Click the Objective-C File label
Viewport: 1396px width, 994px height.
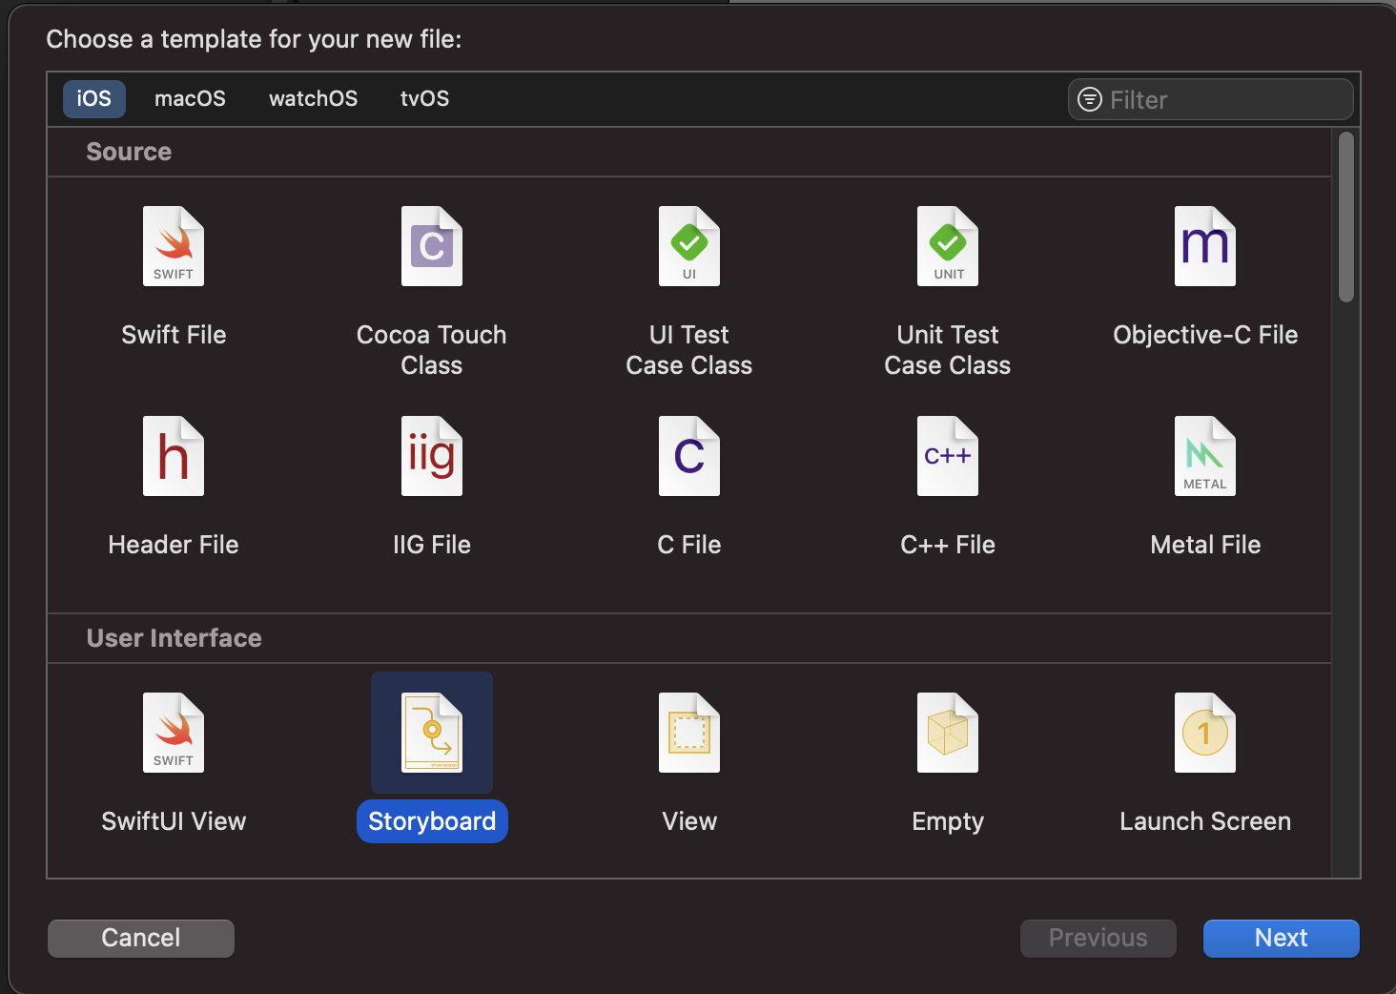(x=1205, y=335)
